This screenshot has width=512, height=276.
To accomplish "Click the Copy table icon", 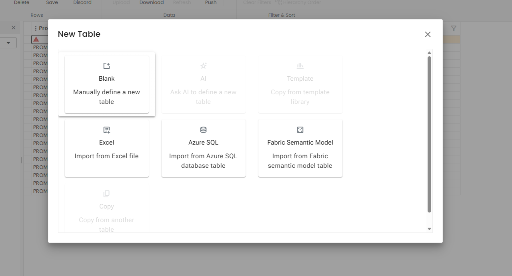I will (x=106, y=194).
